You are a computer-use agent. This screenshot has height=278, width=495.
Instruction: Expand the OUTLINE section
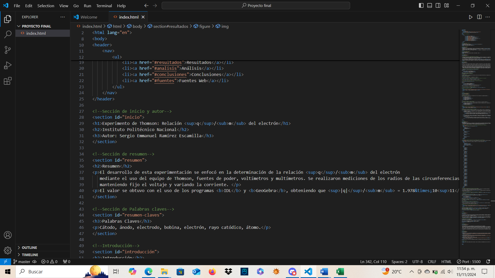click(x=29, y=247)
